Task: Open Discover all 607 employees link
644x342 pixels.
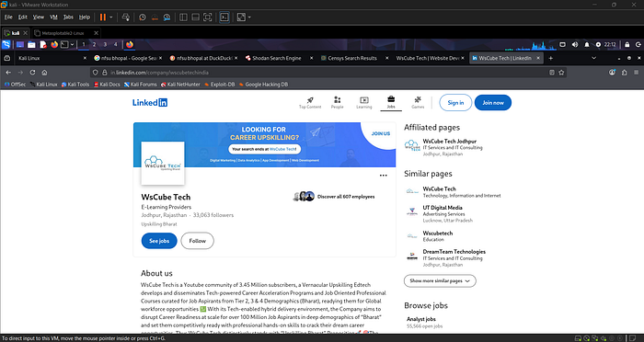Action: pyautogui.click(x=346, y=197)
